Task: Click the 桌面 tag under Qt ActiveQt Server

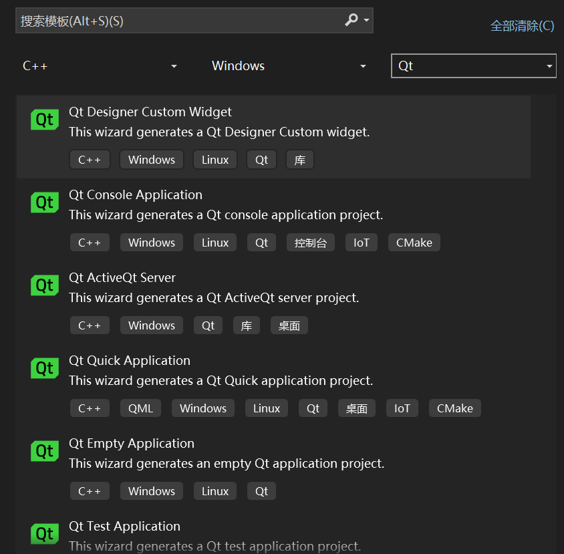Action: (x=289, y=325)
